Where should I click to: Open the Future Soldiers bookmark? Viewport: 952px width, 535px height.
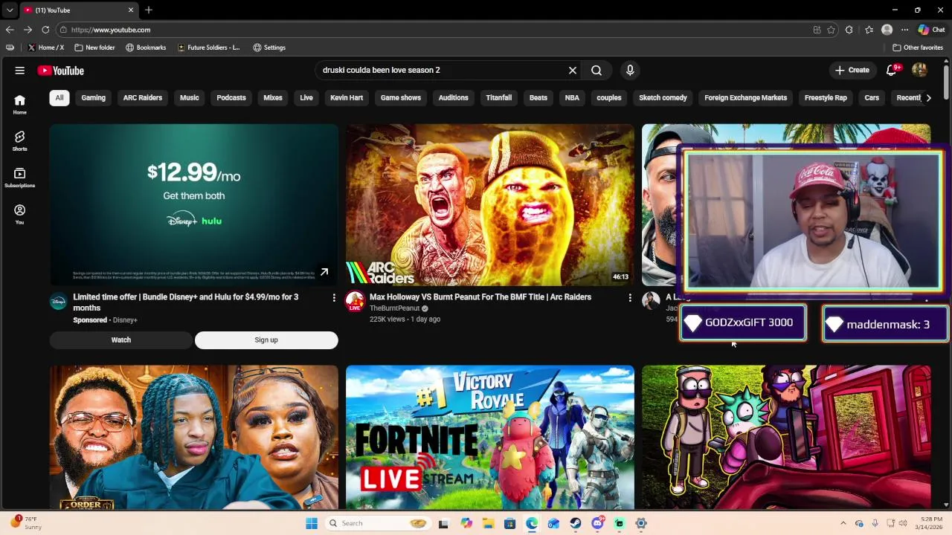(209, 48)
